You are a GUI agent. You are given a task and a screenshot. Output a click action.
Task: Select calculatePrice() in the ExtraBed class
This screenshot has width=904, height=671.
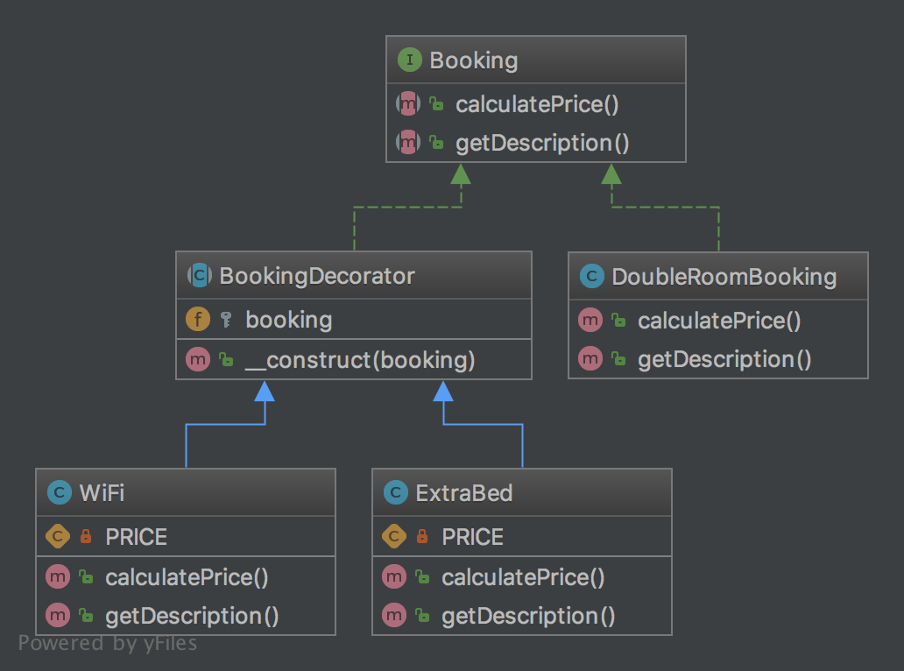click(x=523, y=577)
